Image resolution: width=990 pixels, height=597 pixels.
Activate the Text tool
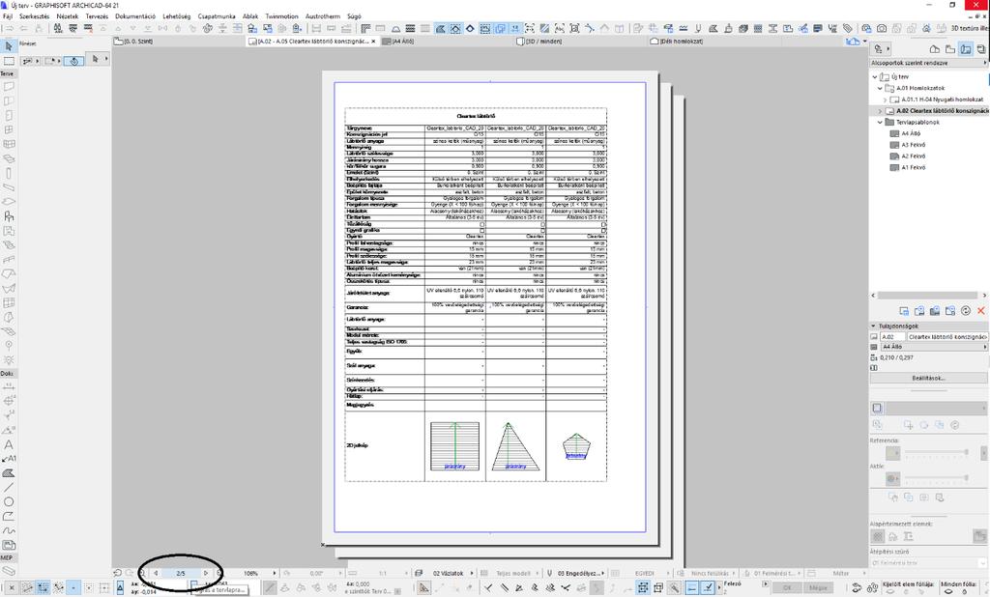click(x=9, y=444)
